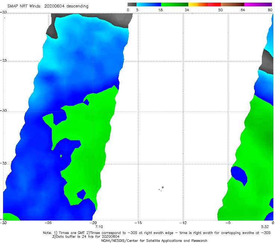
Task: Click the swath time '7:10'
Action: click(x=99, y=227)
